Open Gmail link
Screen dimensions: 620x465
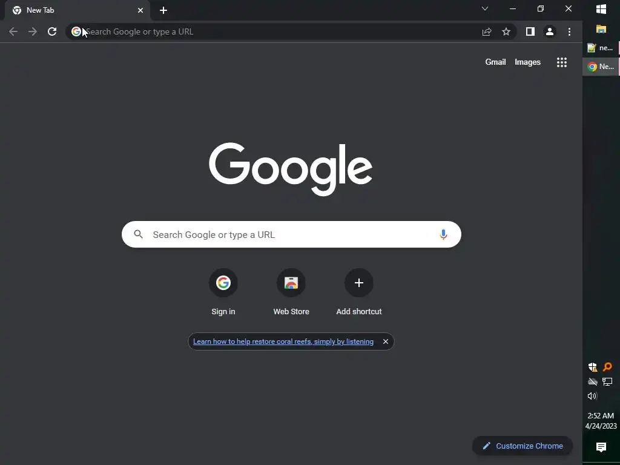coord(495,62)
